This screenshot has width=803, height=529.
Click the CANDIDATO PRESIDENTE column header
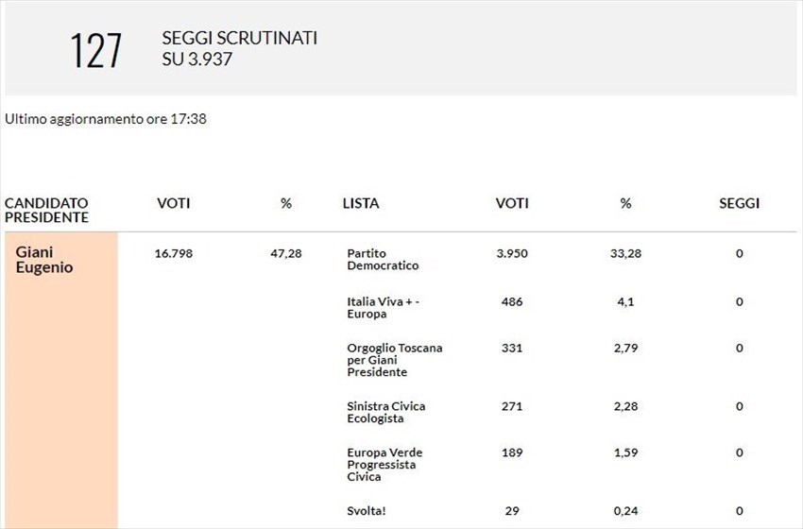point(46,210)
